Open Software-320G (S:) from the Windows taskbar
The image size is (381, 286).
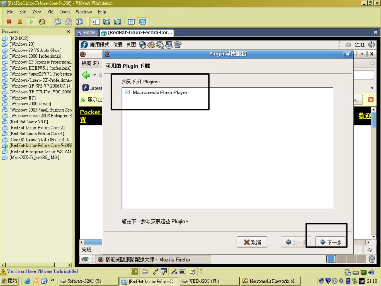coord(88,281)
